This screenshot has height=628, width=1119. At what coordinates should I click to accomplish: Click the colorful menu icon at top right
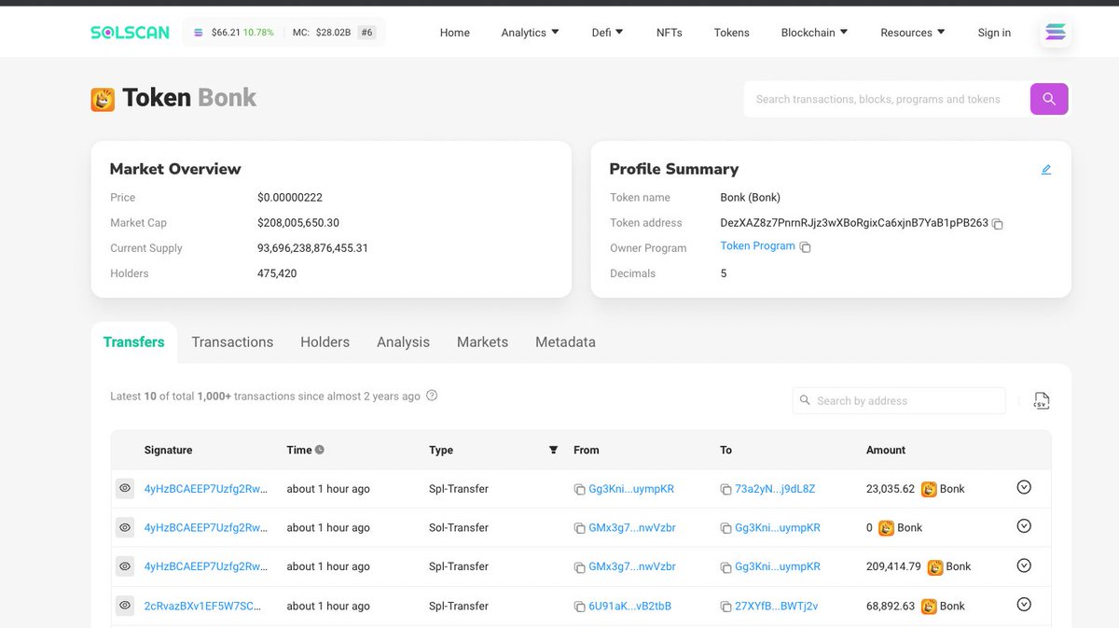tap(1055, 31)
